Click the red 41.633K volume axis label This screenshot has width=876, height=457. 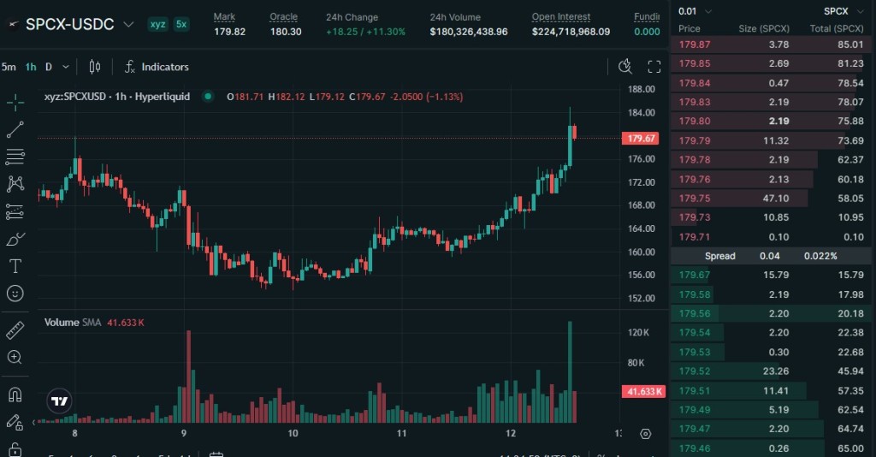pyautogui.click(x=643, y=391)
